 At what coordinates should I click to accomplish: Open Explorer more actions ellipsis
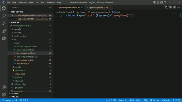50,7
